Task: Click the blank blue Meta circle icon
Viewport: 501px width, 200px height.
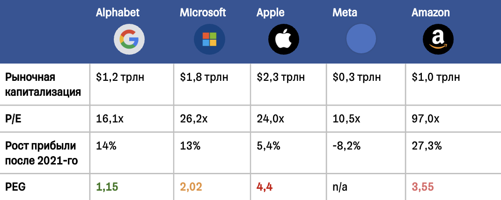Action: (361, 40)
